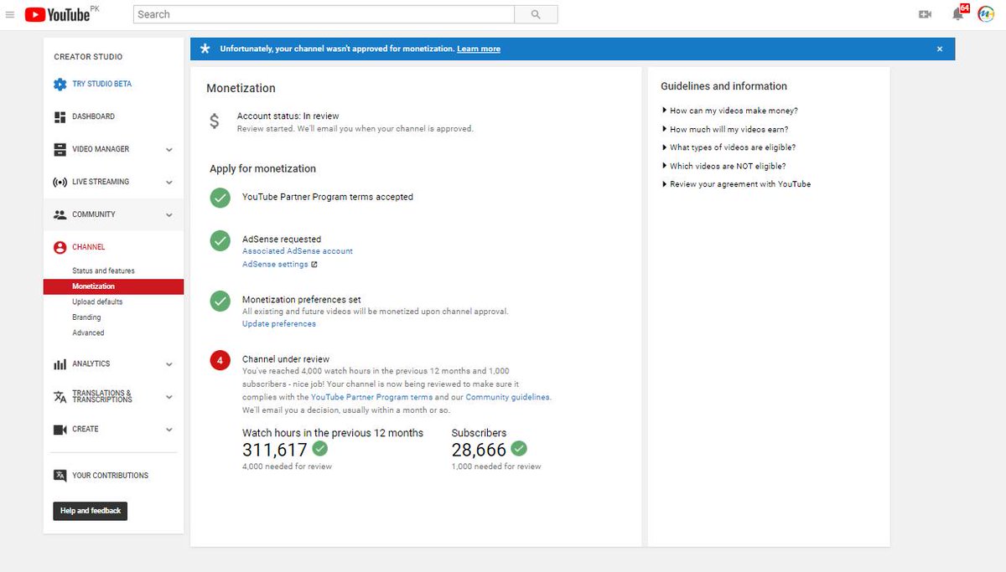Image resolution: width=1006 pixels, height=572 pixels.
Task: Click the Try Studio Beta gear icon
Action: click(x=60, y=85)
